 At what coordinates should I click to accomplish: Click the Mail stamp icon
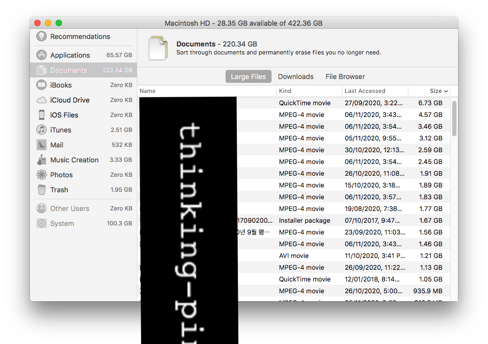(x=41, y=145)
